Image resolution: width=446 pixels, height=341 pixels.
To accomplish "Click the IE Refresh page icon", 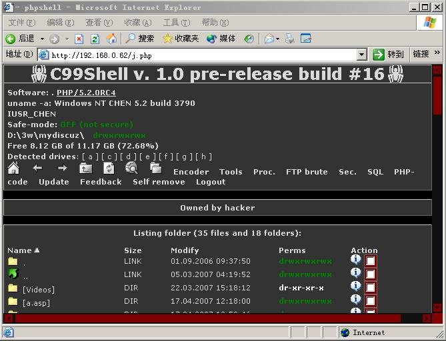I will point(95,39).
